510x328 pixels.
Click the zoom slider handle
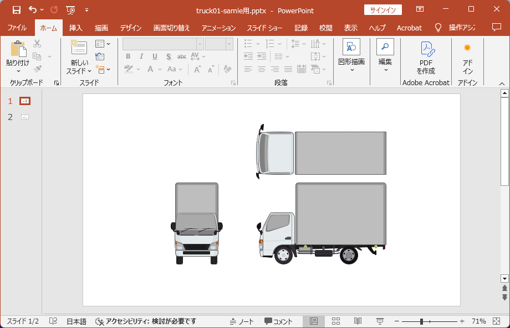click(422, 321)
